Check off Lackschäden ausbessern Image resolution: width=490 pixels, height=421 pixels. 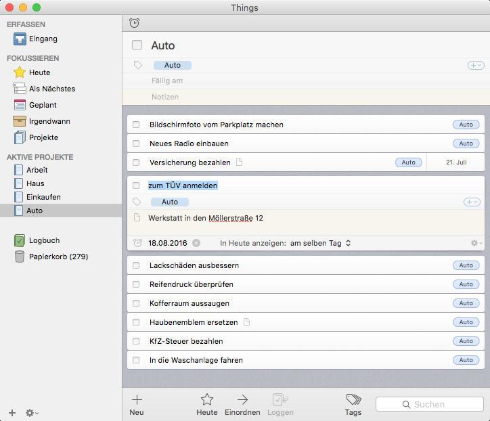point(136,265)
